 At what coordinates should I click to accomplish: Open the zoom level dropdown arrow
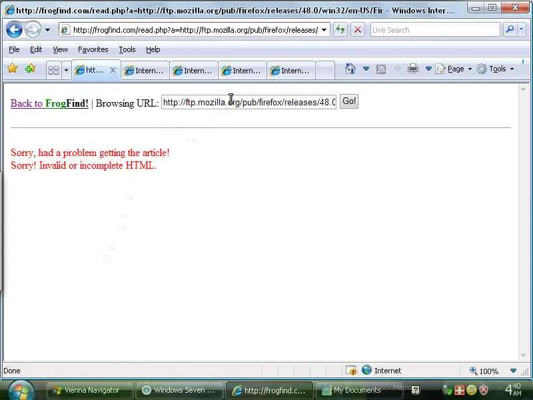(513, 371)
